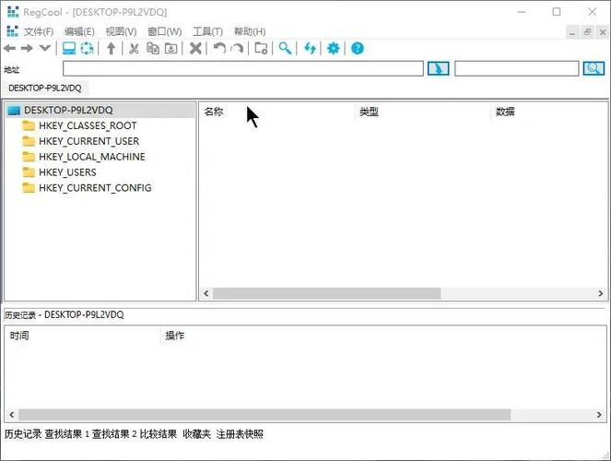Viewport: 611px width, 461px height.
Task: Click history pane scroll left arrow
Action: coord(12,415)
